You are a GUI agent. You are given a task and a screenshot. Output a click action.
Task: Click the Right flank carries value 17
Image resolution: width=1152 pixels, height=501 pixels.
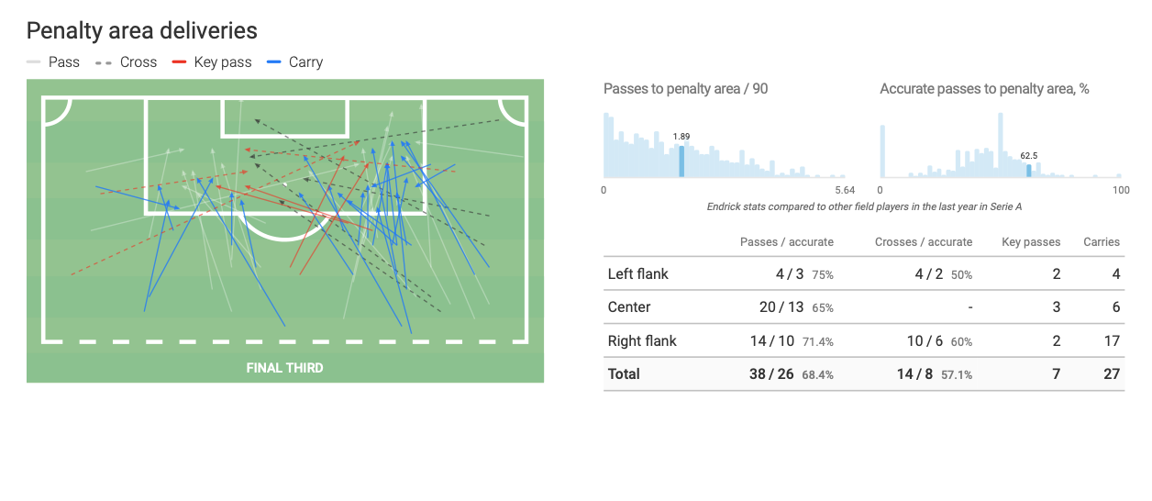click(x=1112, y=340)
